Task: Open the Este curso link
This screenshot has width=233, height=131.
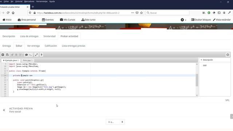Action: tap(88, 20)
